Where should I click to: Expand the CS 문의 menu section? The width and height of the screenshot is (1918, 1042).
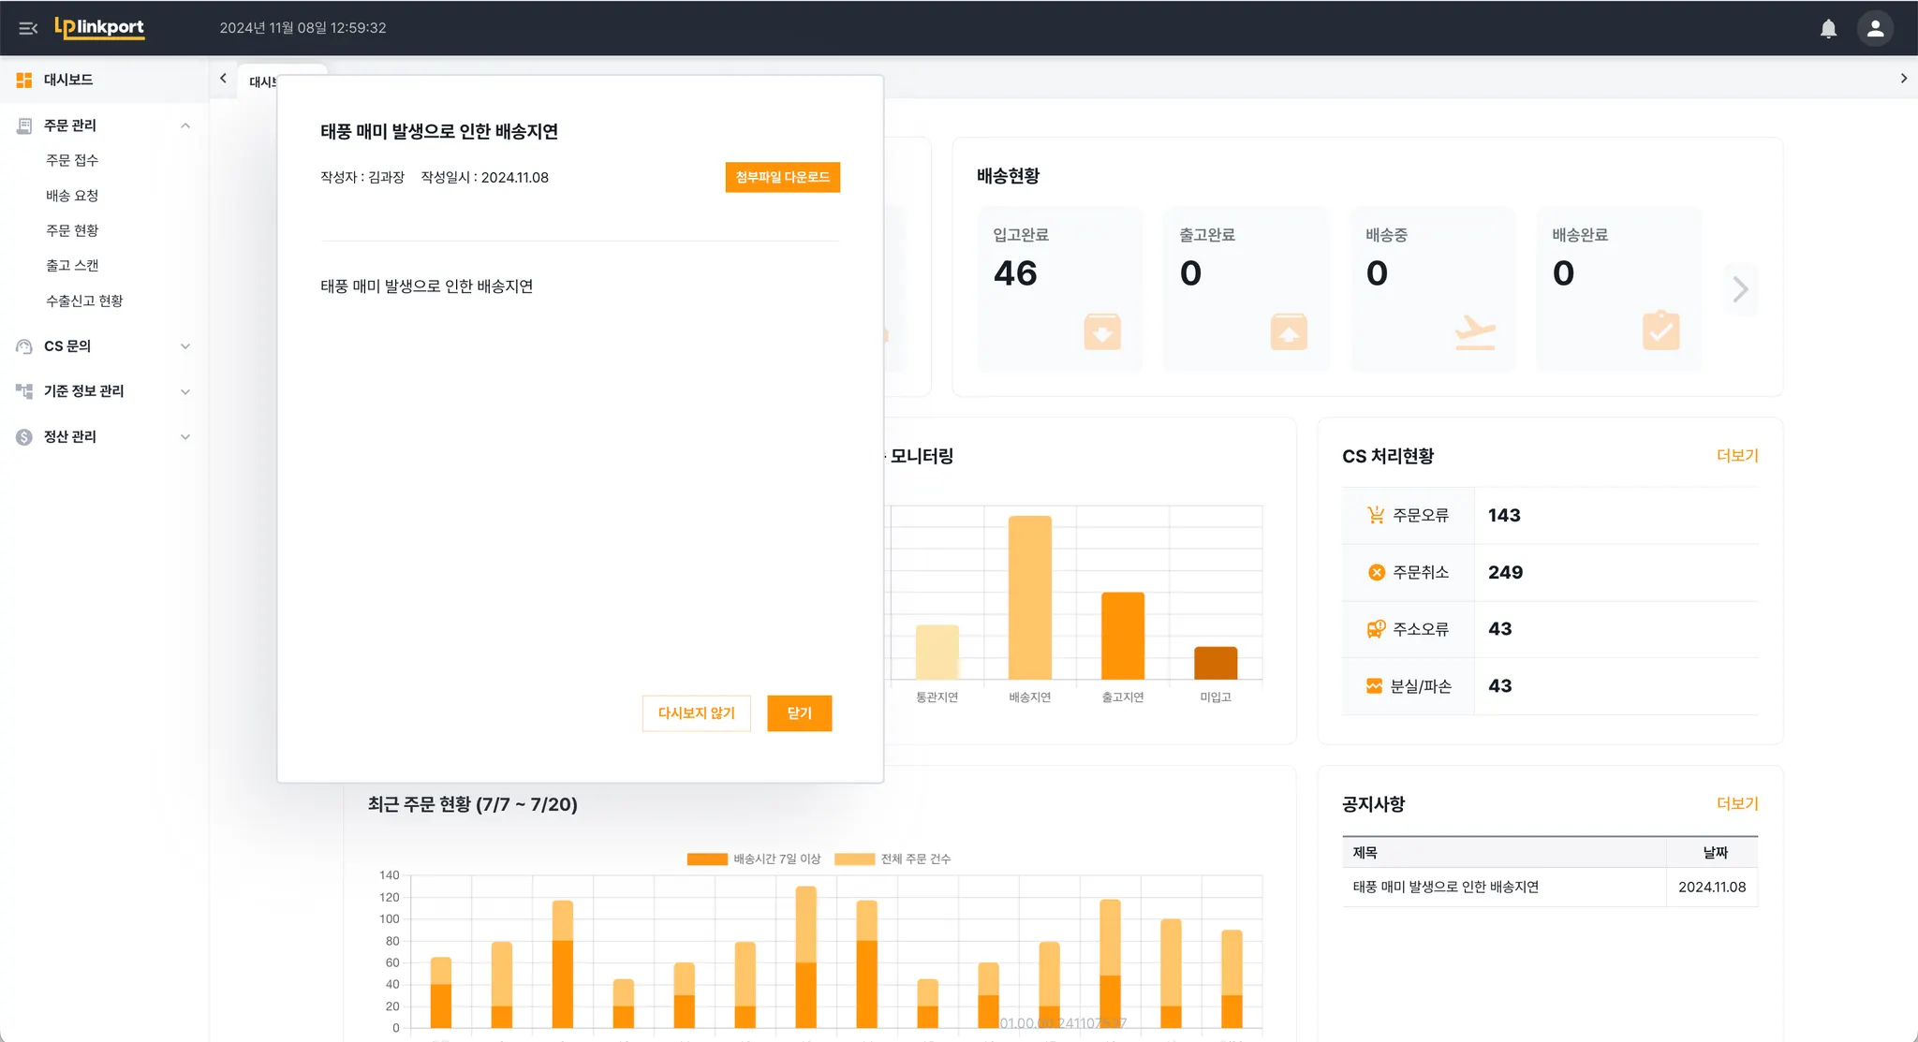[x=185, y=346]
